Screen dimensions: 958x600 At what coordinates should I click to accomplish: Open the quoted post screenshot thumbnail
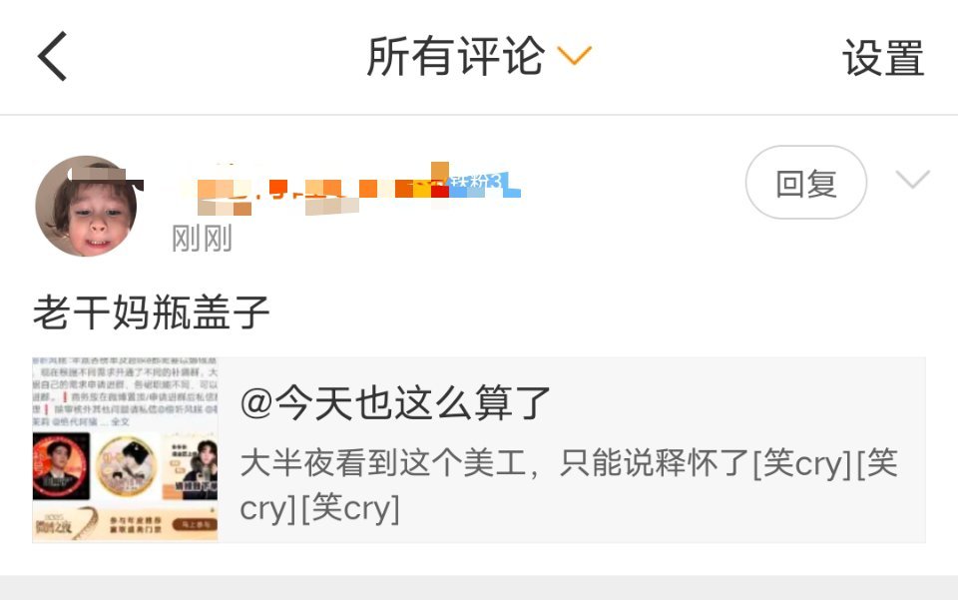(126, 450)
